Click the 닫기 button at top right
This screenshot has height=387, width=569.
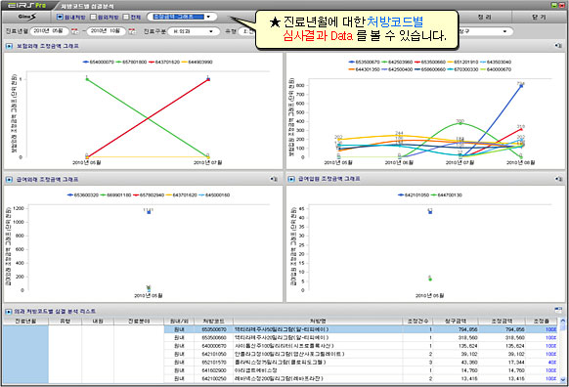[x=539, y=17]
